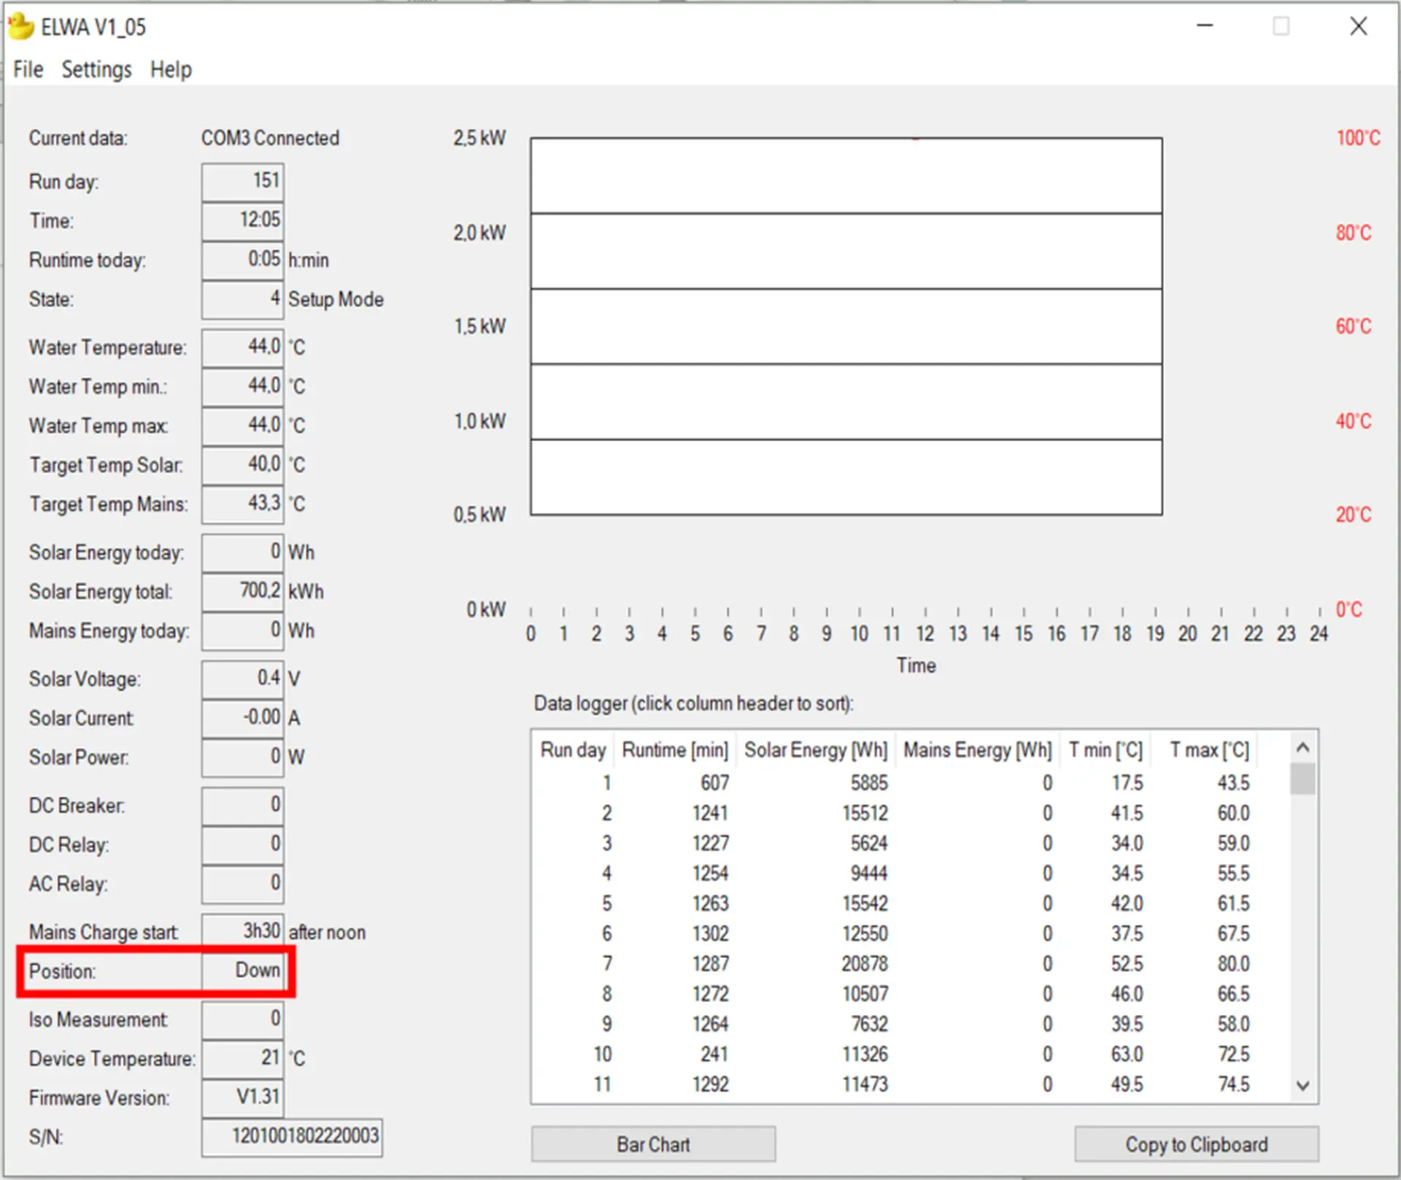Click the ELWA duck app icon
1401x1180 pixels.
point(20,26)
